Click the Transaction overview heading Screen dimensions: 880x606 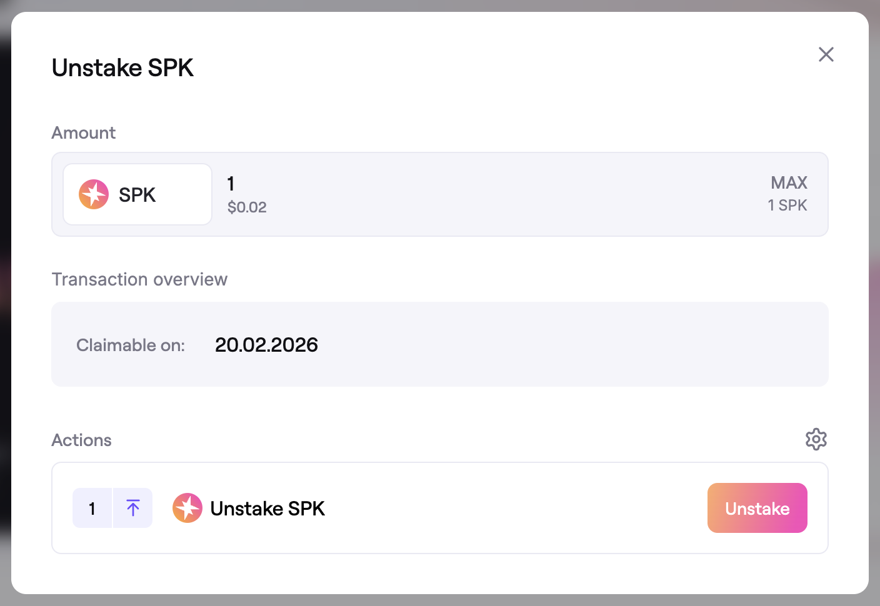139,279
